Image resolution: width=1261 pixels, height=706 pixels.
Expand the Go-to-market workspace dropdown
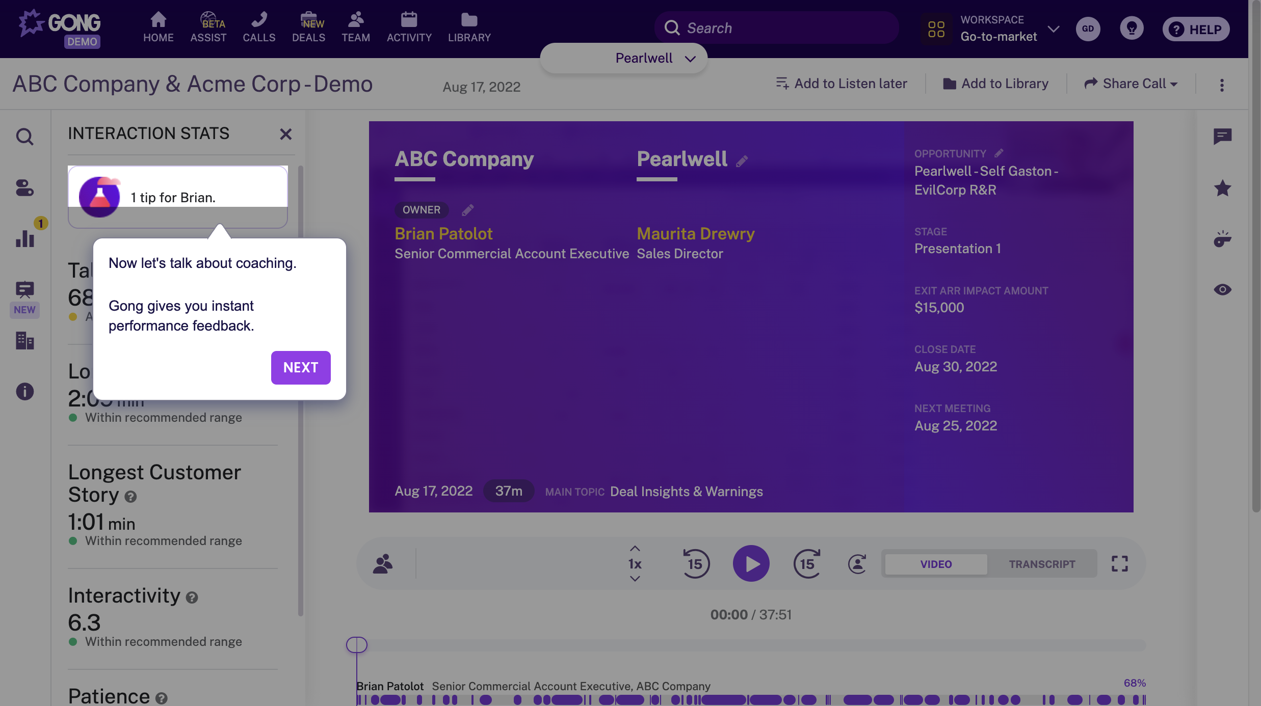1054,29
